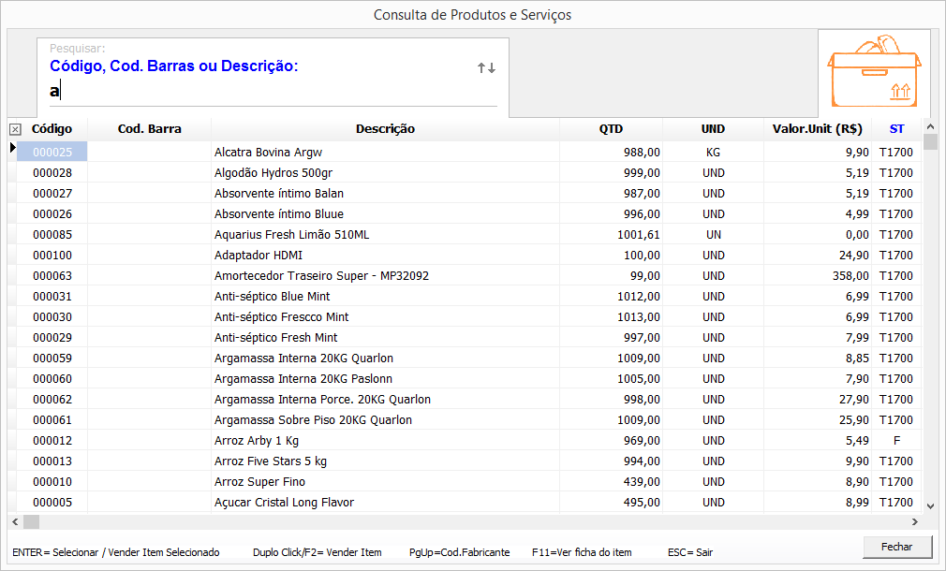
Task: Click code cell 000005
Action: point(52,503)
